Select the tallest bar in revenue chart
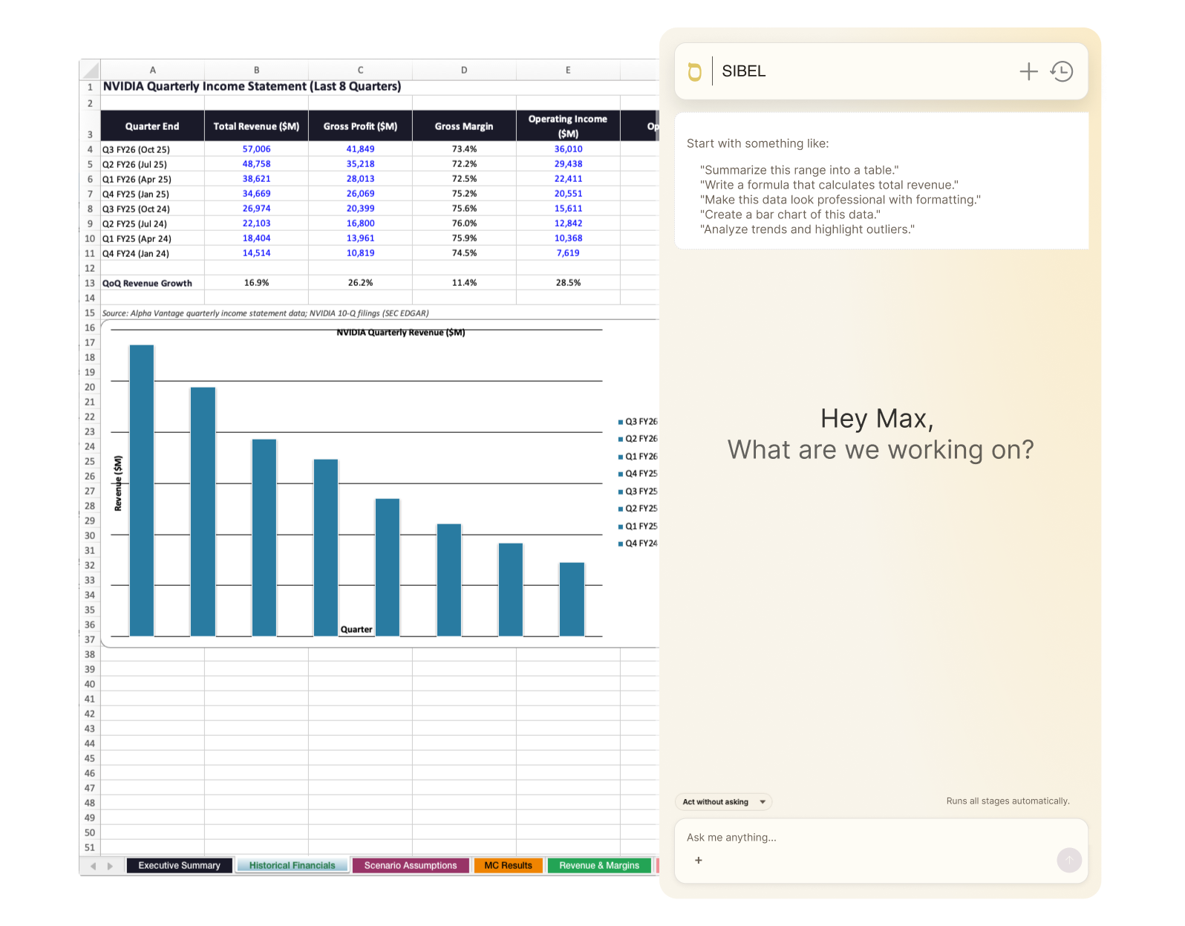 (x=142, y=490)
